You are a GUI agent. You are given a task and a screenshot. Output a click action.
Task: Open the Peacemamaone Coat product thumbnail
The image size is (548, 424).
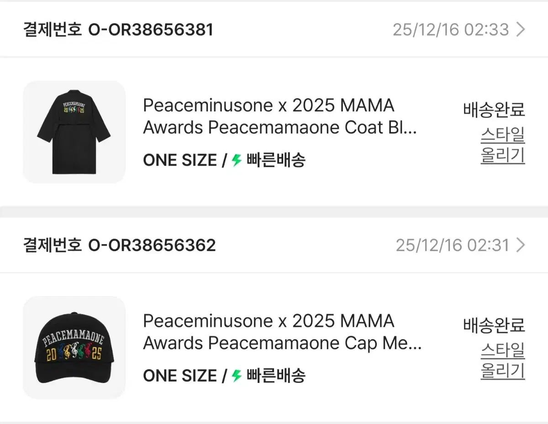pyautogui.click(x=74, y=132)
